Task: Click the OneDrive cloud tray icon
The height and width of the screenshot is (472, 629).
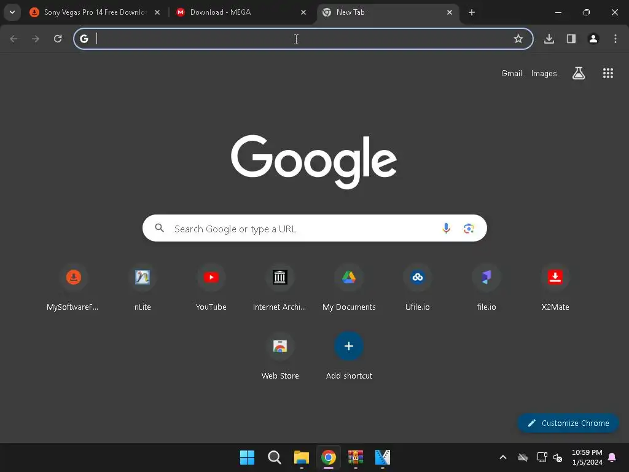Action: pyautogui.click(x=523, y=457)
